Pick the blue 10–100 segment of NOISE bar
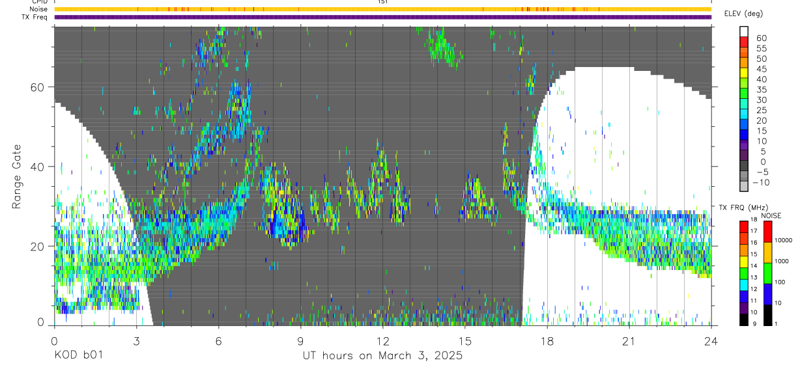The image size is (800, 369). pyautogui.click(x=767, y=294)
